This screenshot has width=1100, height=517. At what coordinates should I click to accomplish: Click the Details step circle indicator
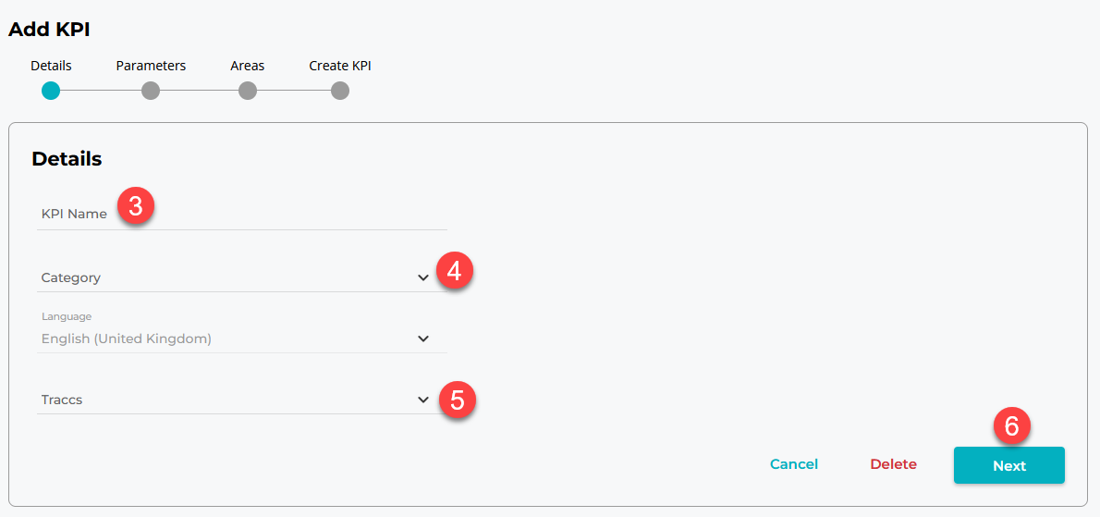coord(51,91)
